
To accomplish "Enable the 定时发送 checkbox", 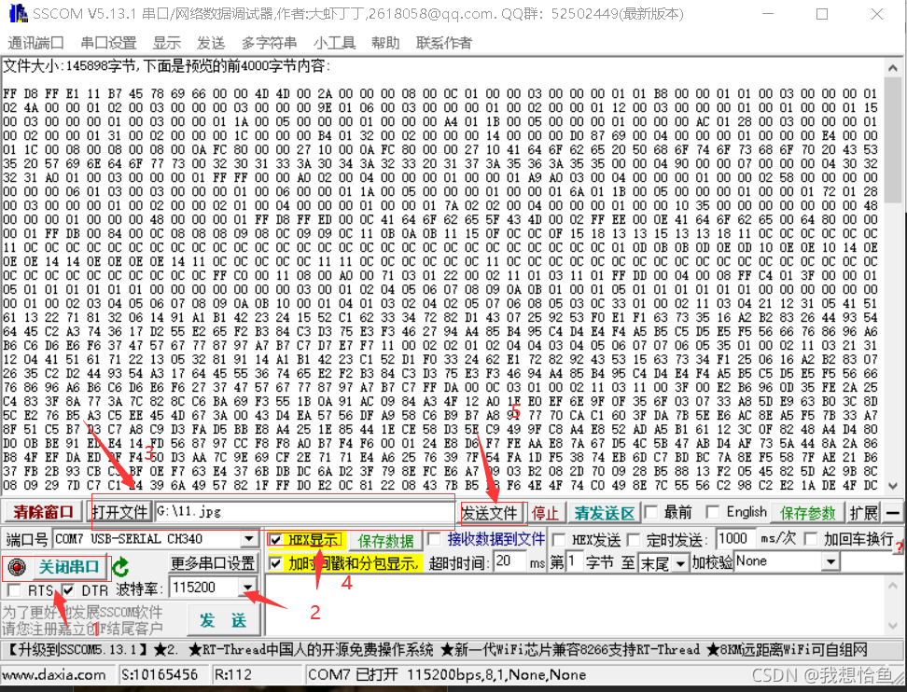I will point(634,540).
